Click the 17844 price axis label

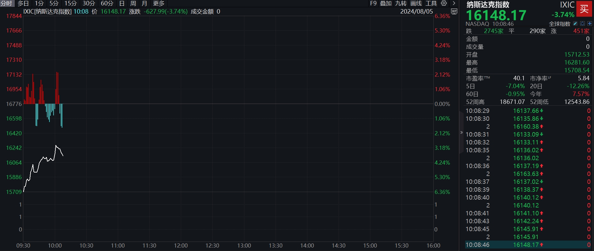(x=14, y=16)
